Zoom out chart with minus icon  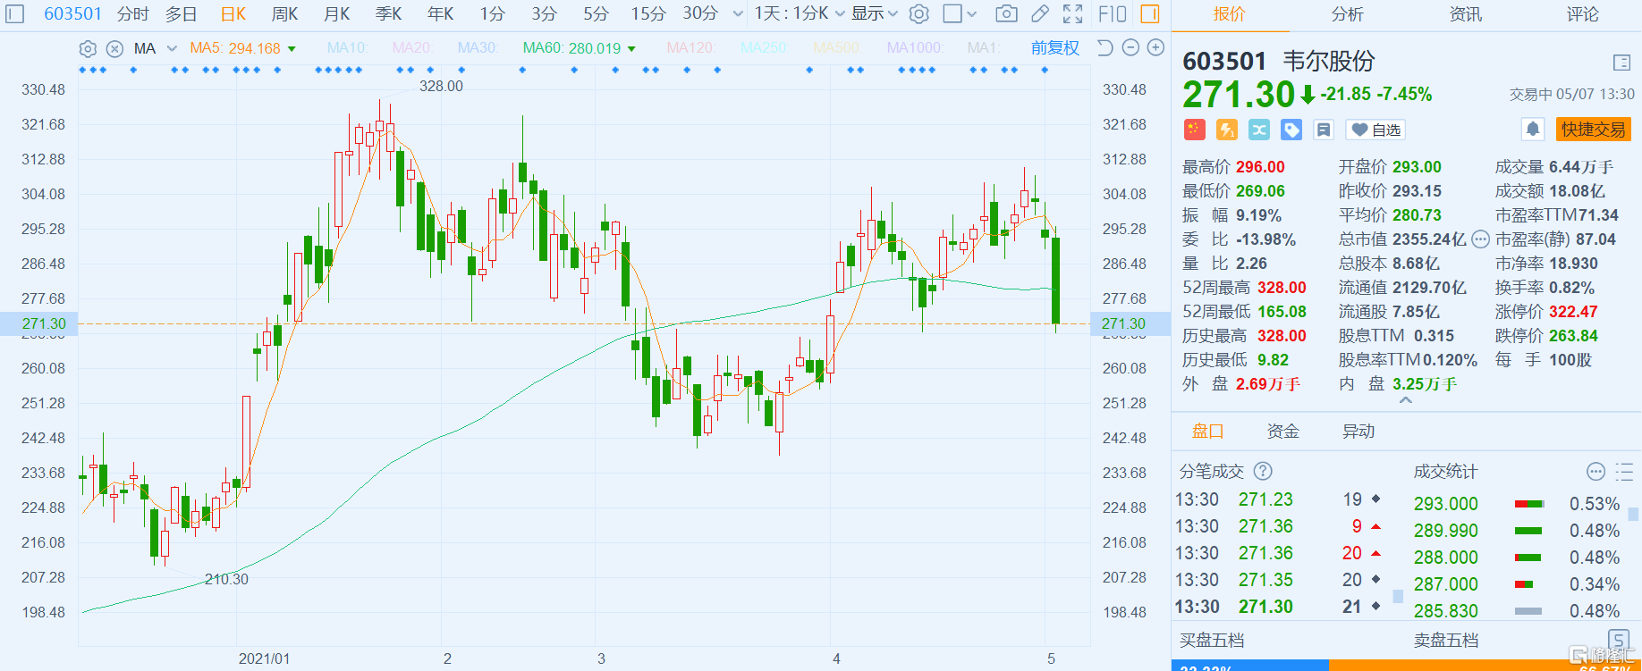(1130, 47)
